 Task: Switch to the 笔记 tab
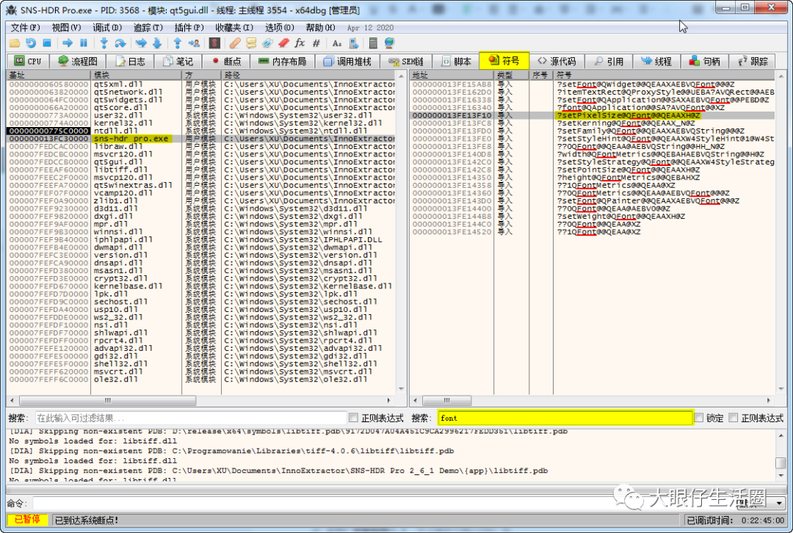pos(178,61)
